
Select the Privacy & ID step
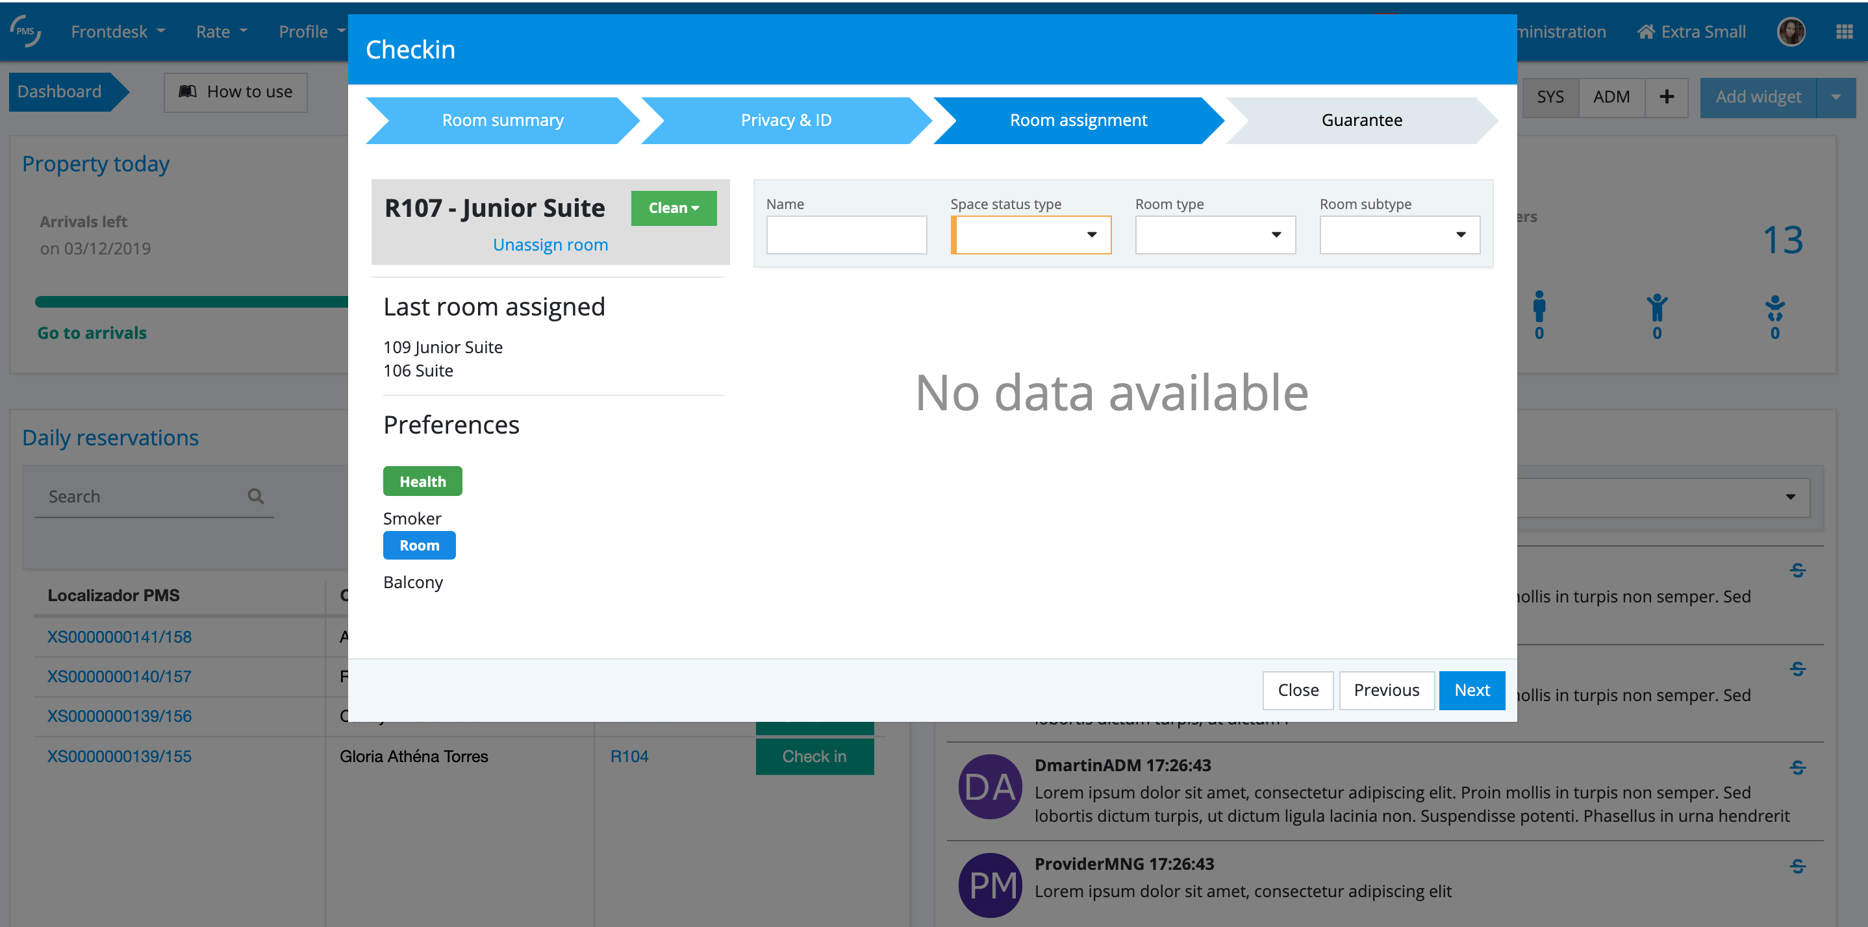[785, 120]
